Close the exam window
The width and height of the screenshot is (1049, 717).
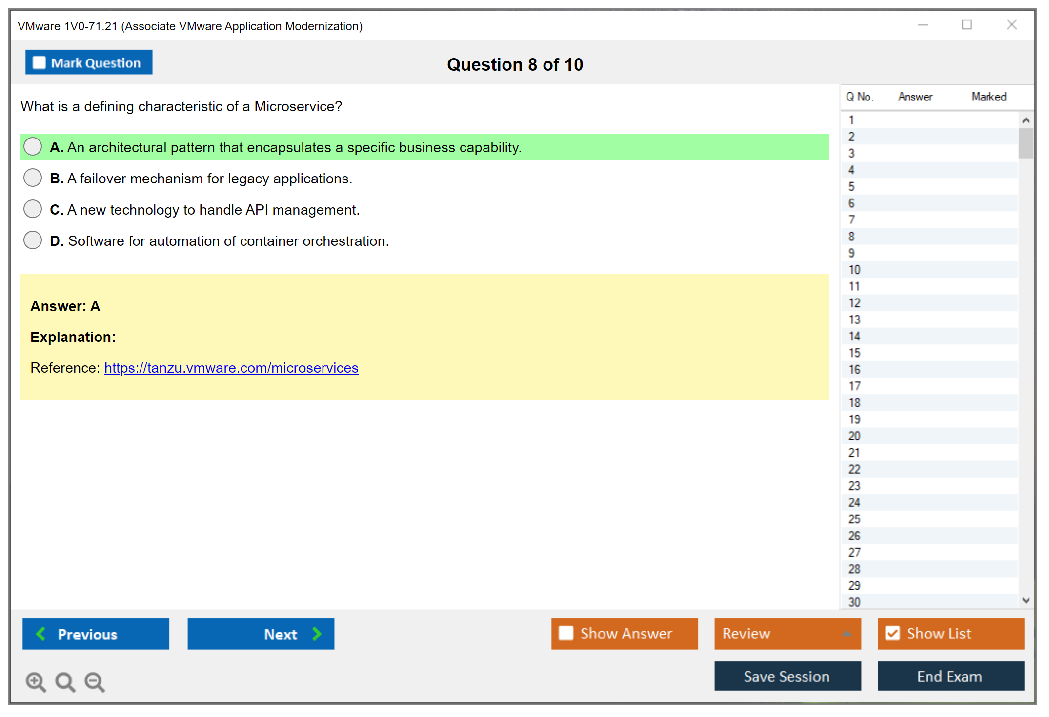tap(1011, 25)
